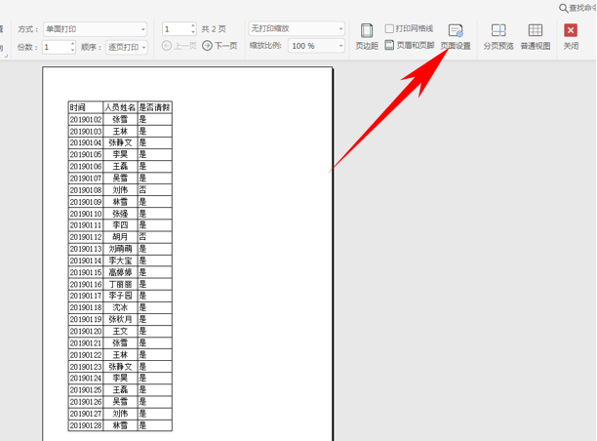This screenshot has height=441, width=597.
Task: Click 否 in the 20190108 row
Action: (x=142, y=189)
